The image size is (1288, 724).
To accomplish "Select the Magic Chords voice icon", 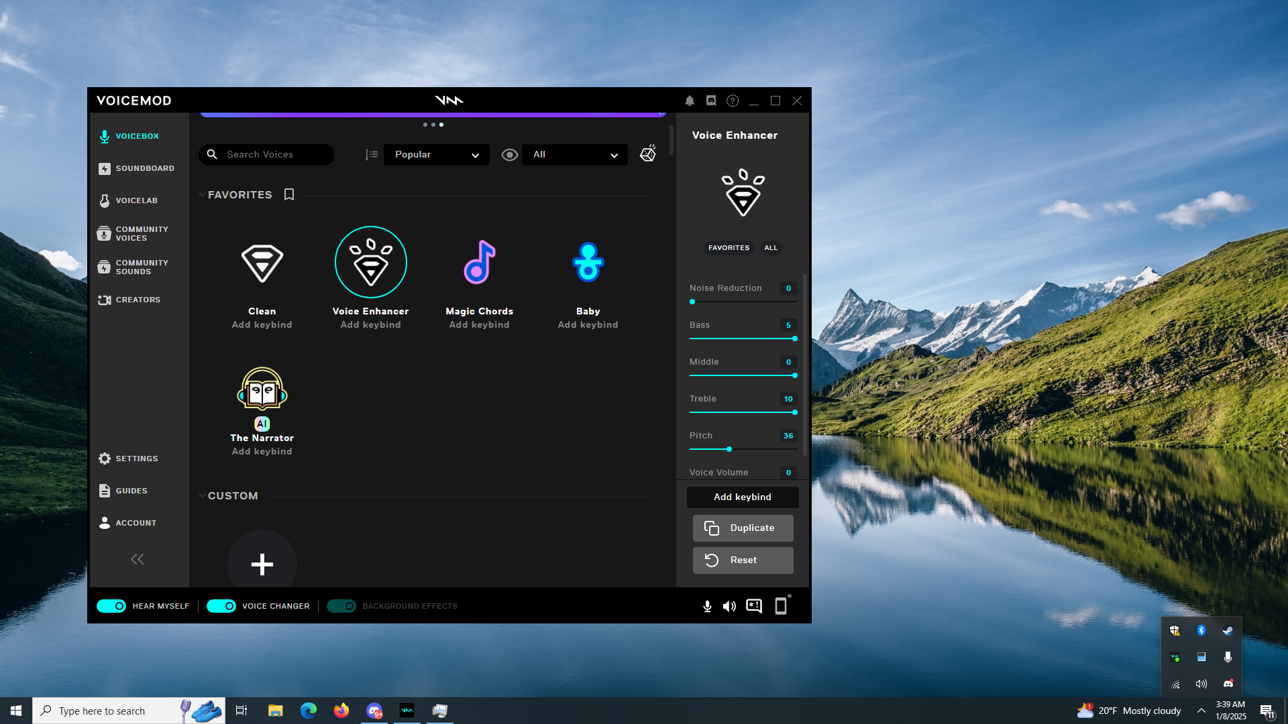I will (479, 262).
